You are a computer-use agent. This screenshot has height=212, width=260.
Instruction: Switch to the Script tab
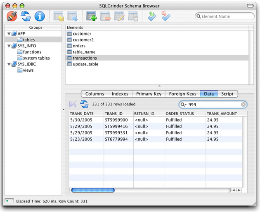point(227,94)
